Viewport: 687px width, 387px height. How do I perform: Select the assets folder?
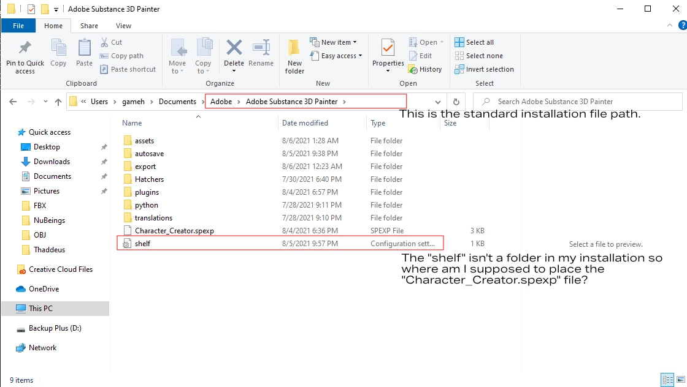(x=145, y=141)
